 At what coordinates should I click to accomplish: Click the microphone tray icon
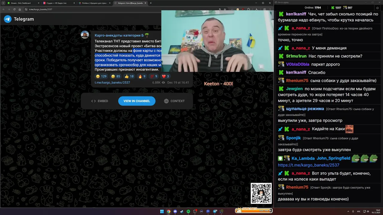tap(353, 211)
